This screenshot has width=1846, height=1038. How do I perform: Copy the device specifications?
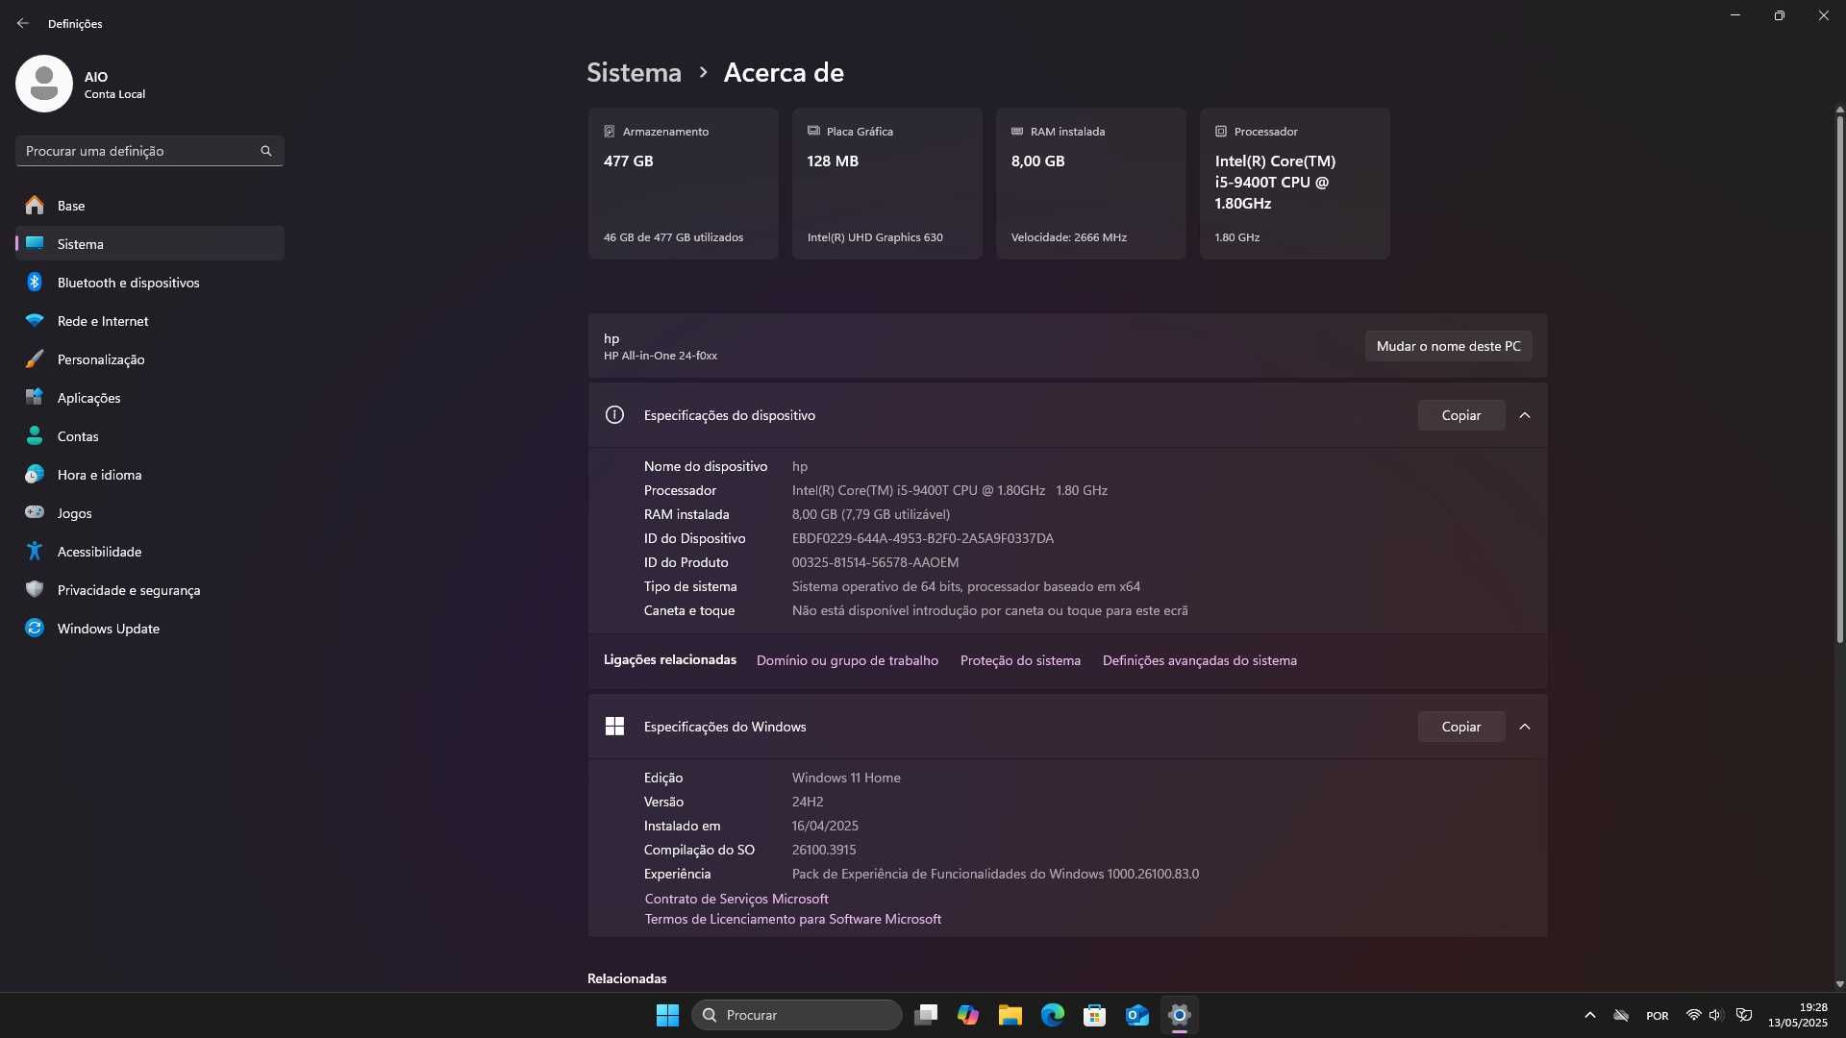(x=1460, y=415)
